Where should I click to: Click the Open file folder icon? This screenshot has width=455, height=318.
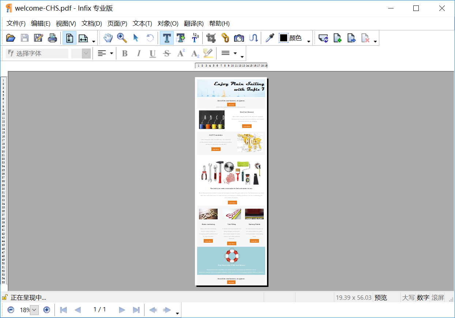pos(11,38)
